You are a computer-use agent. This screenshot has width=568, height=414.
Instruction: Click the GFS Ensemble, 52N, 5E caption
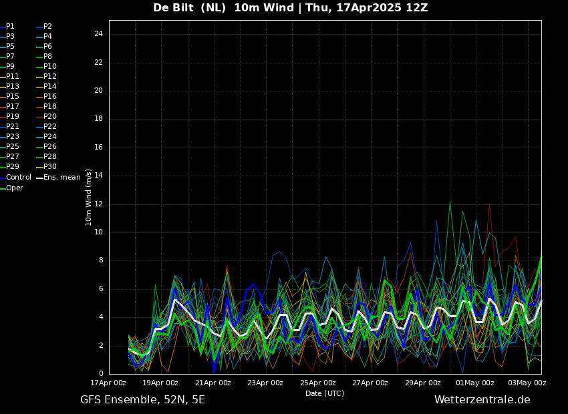(142, 400)
